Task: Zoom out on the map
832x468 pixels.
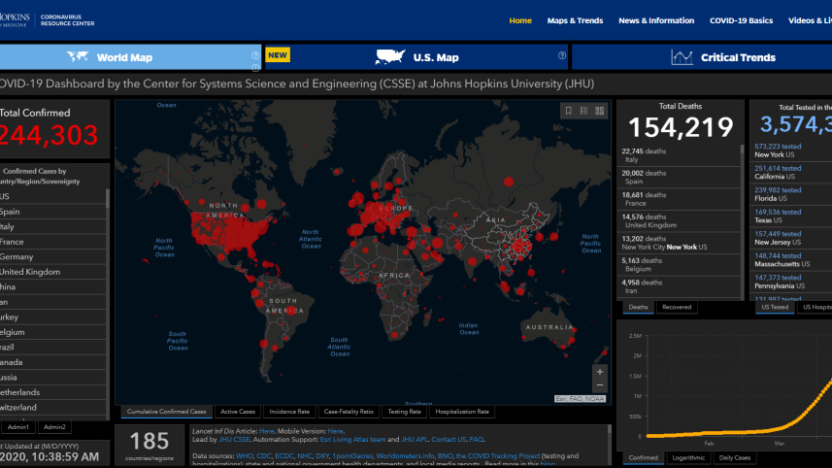Action: [599, 385]
